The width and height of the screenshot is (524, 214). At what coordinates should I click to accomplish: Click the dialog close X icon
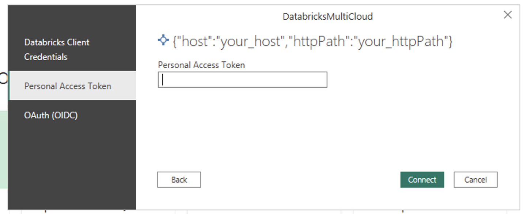click(x=508, y=15)
